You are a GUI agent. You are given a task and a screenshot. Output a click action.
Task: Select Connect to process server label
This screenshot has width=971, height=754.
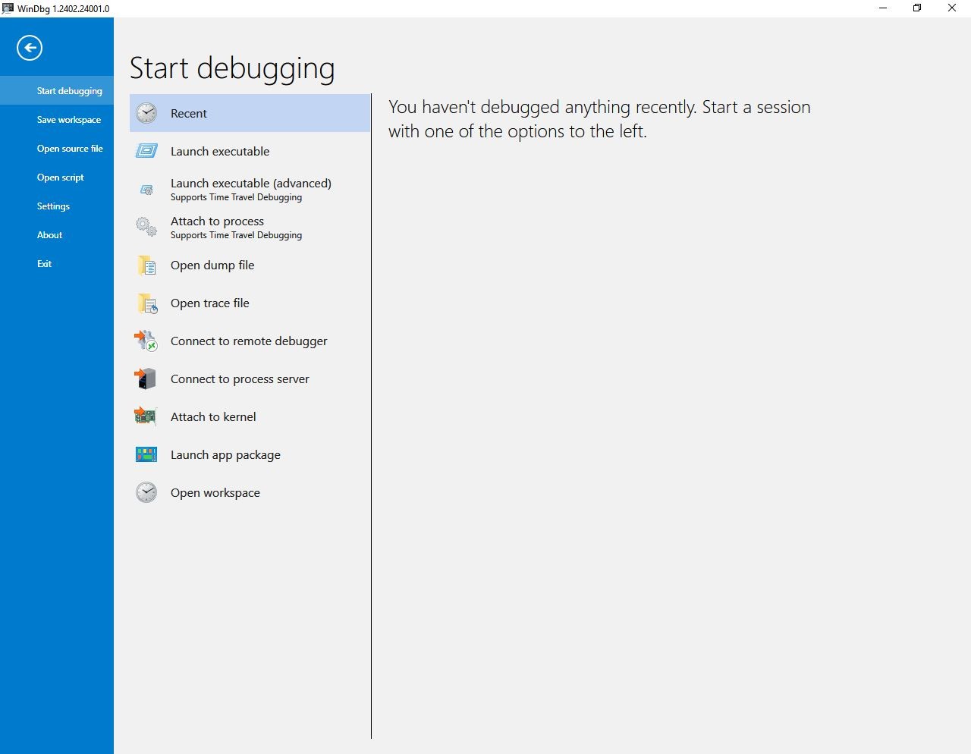[x=240, y=379]
